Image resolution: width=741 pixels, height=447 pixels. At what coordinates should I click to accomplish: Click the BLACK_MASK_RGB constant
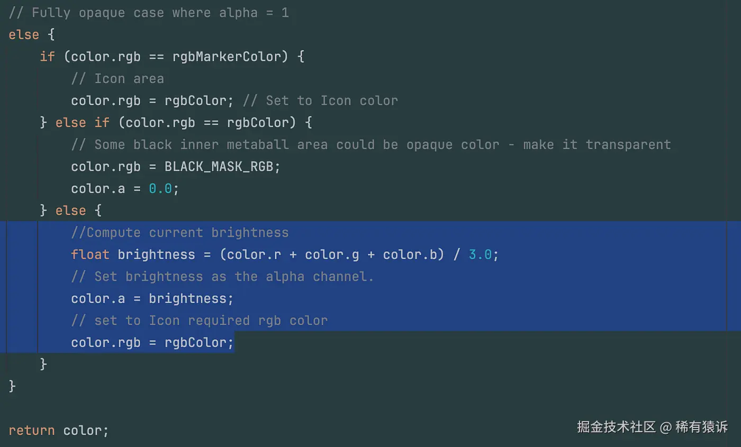pos(219,167)
